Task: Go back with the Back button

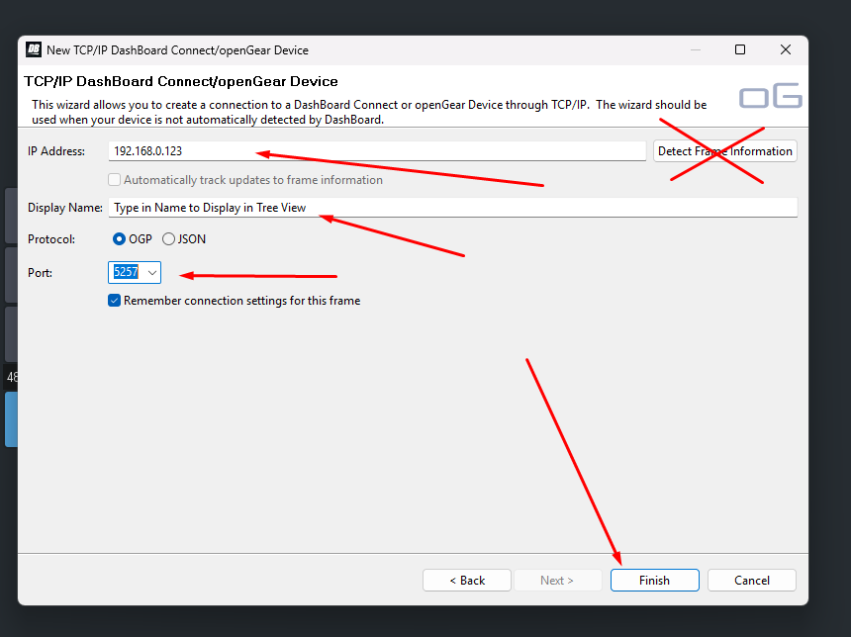Action: pyautogui.click(x=467, y=581)
